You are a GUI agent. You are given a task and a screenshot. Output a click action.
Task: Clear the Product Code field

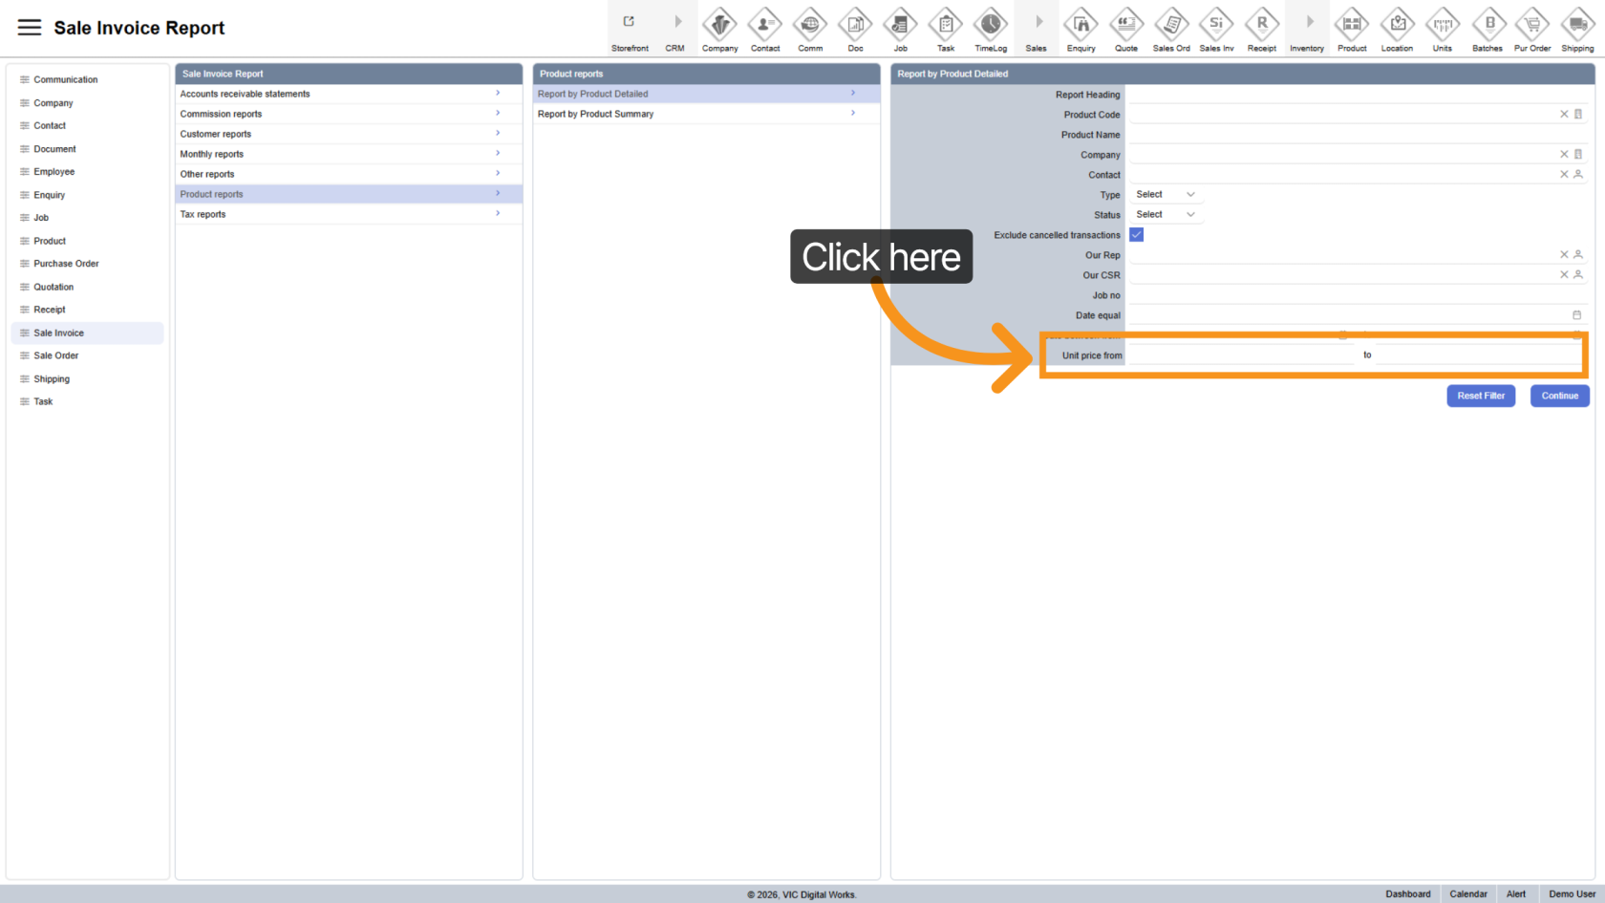[x=1564, y=115]
